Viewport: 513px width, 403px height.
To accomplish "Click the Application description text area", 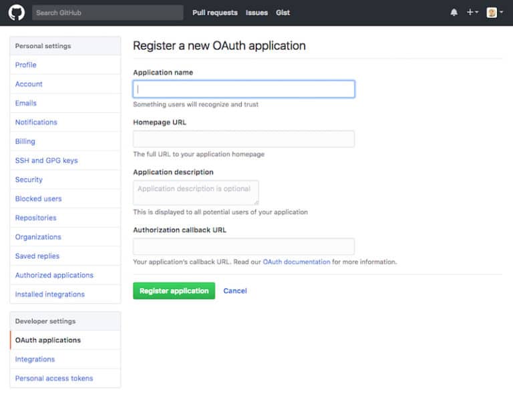I will coord(196,193).
